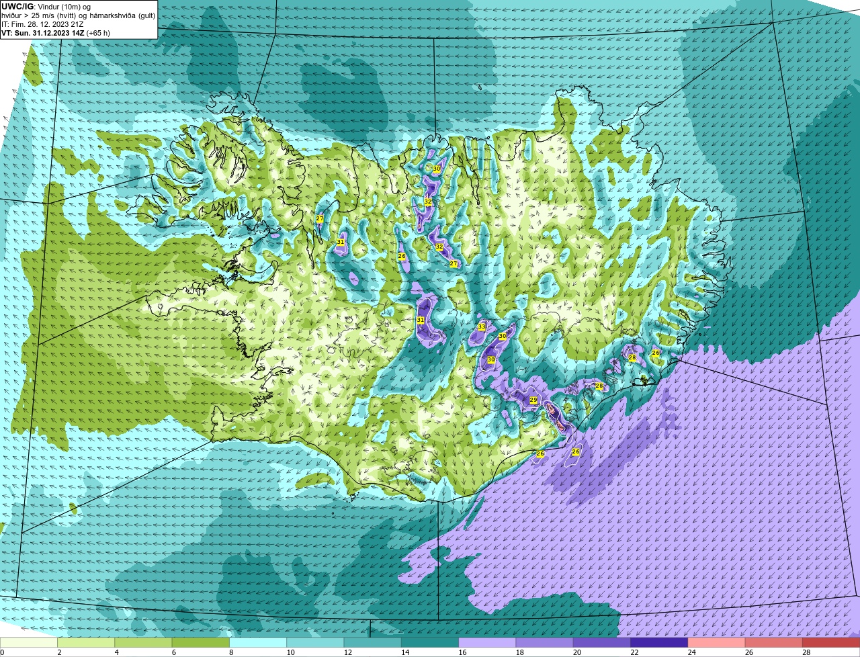The image size is (860, 657).
Task: Click the legend scale number 8
Action: click(230, 652)
